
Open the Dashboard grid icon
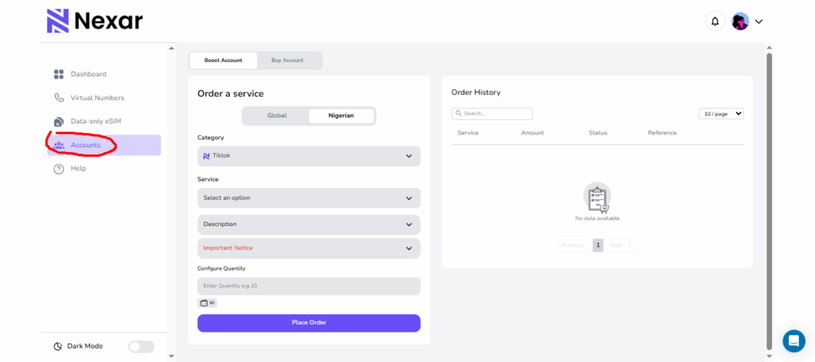[58, 74]
